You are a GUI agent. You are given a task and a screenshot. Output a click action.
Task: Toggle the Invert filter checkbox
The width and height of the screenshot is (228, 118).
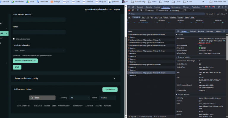coord(207,14)
